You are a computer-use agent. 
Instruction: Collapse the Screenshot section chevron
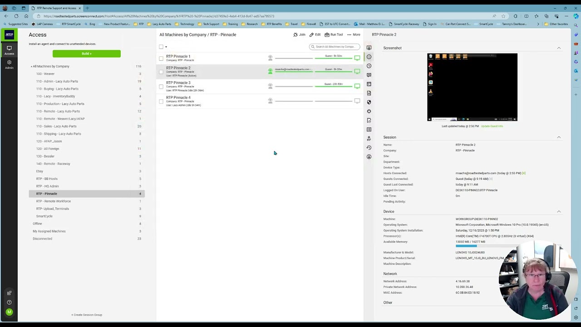pyautogui.click(x=559, y=48)
